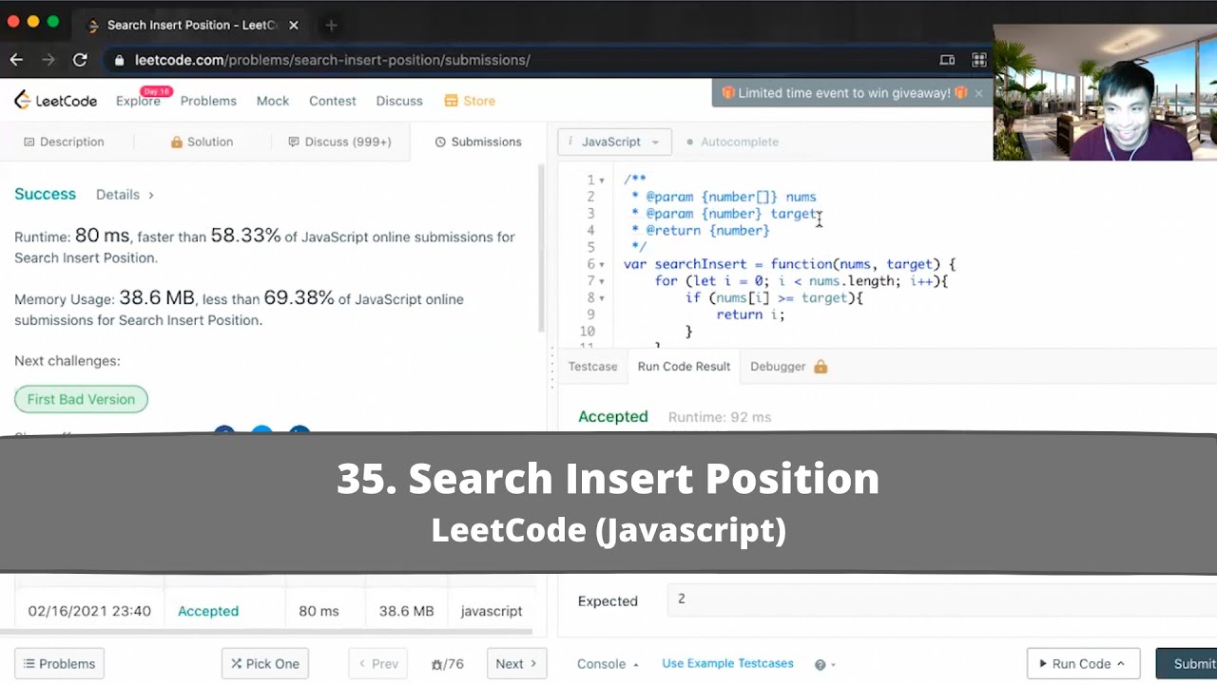Click the LeetCode logo
Screen dimensions: 1217x684
click(x=55, y=101)
